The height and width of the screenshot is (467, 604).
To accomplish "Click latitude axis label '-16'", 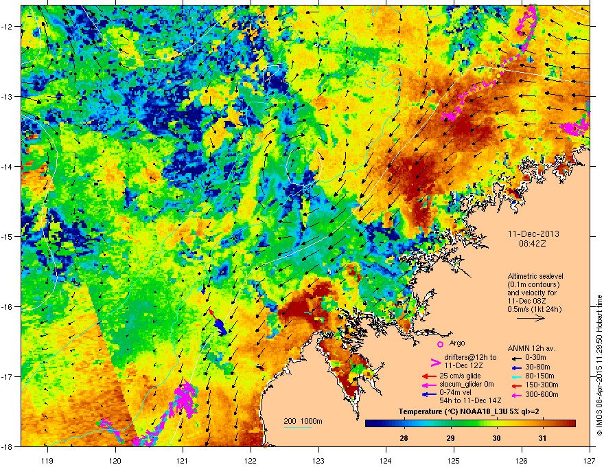I will click(x=7, y=307).
